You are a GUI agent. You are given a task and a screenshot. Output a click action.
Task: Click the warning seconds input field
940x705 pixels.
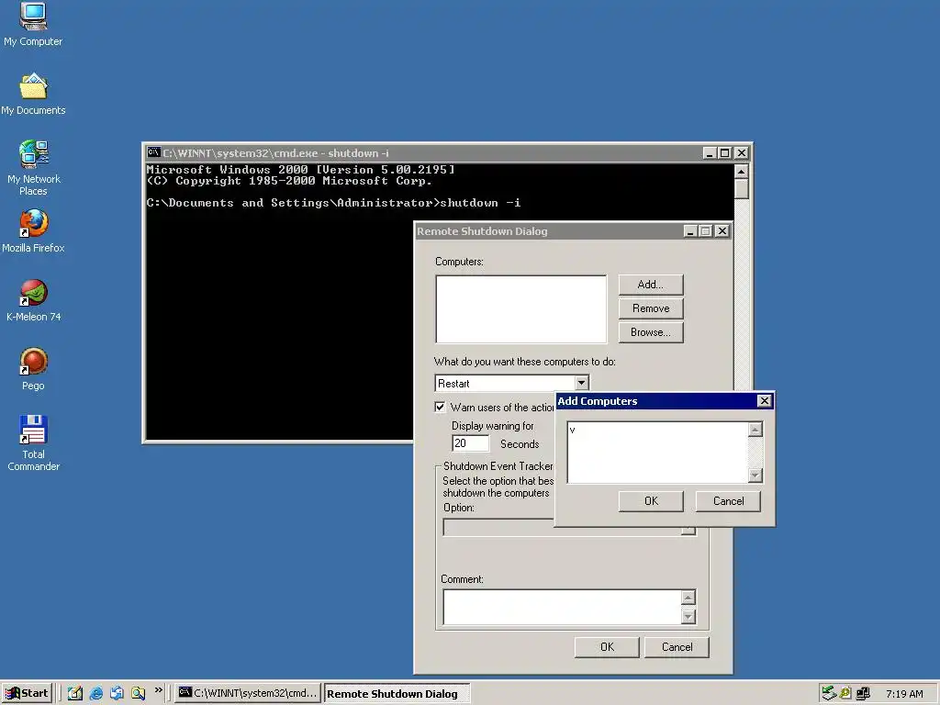470,443
